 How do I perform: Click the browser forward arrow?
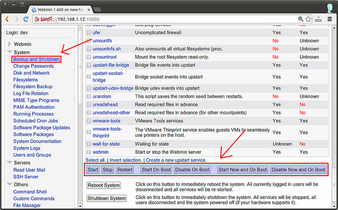[16, 19]
